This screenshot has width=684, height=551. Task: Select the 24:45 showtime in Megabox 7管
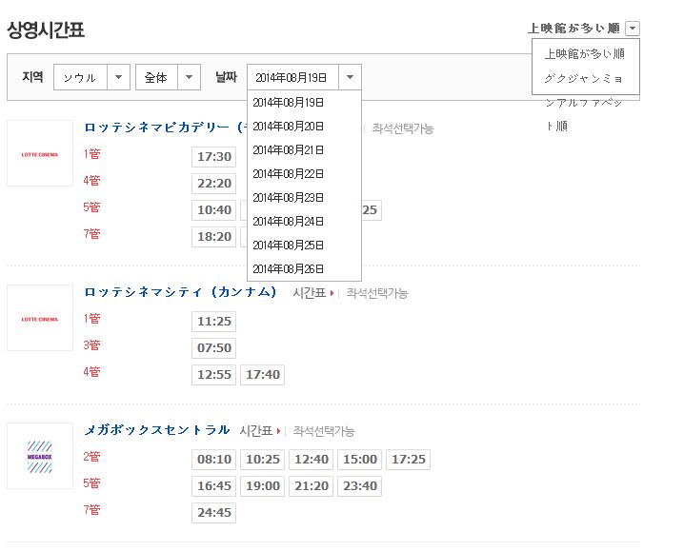pos(213,513)
